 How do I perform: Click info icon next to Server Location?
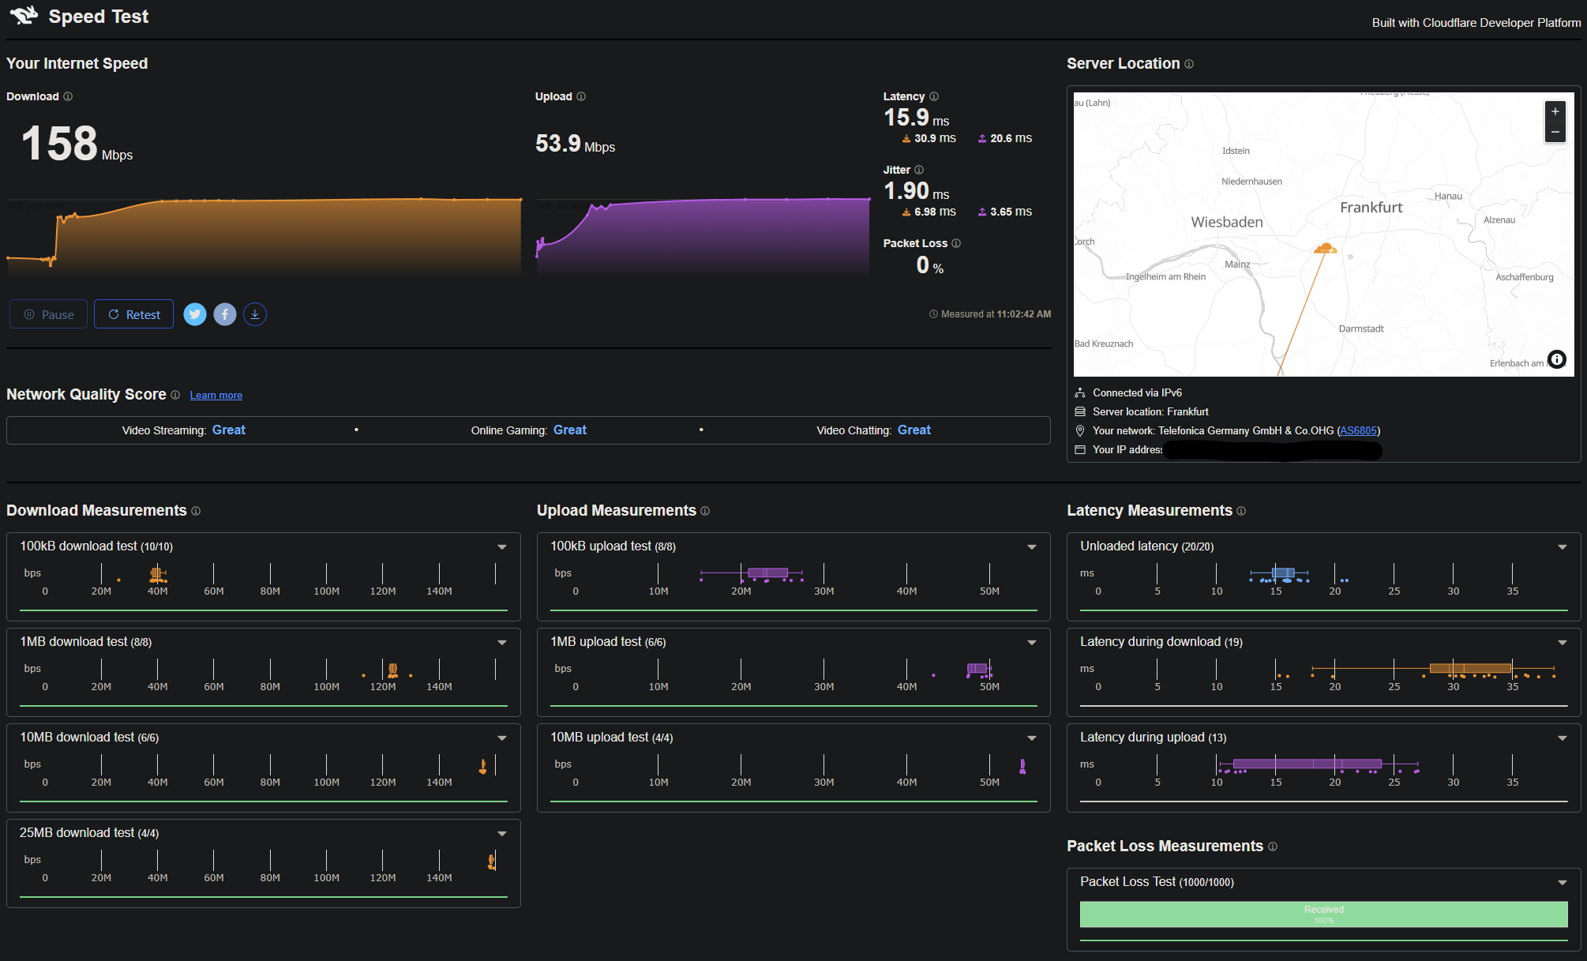point(1189,64)
